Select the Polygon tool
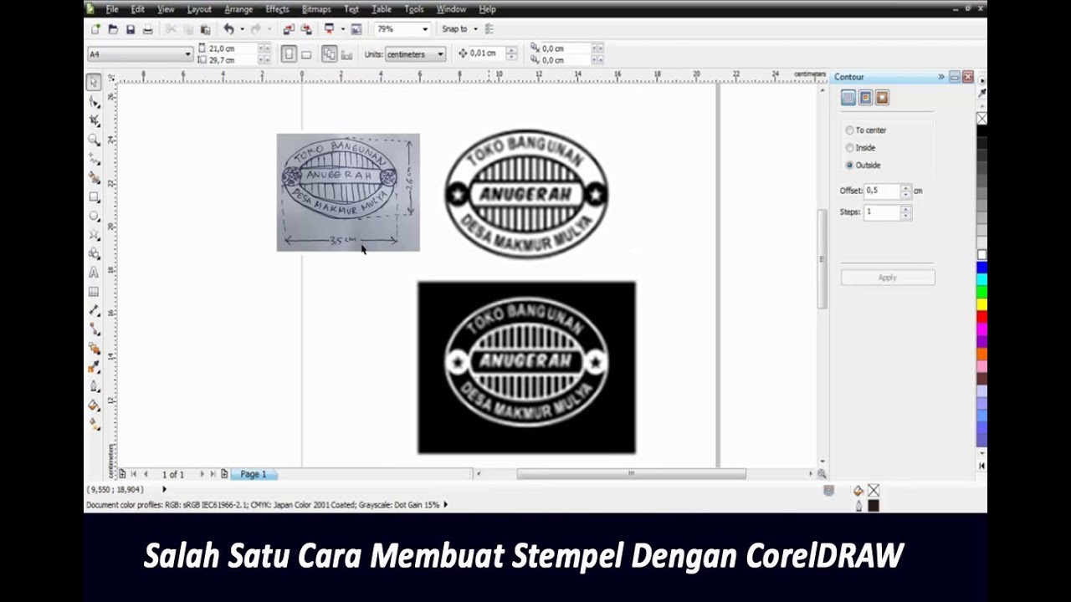1071x602 pixels. [94, 236]
